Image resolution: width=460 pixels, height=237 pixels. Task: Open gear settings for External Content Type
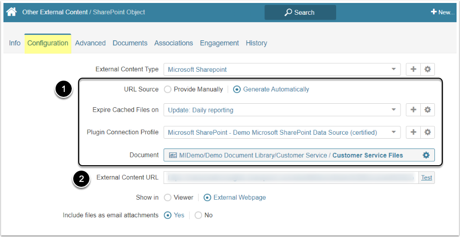click(428, 69)
